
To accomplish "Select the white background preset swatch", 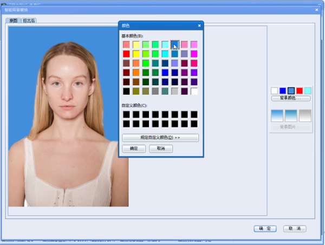I will (274, 91).
